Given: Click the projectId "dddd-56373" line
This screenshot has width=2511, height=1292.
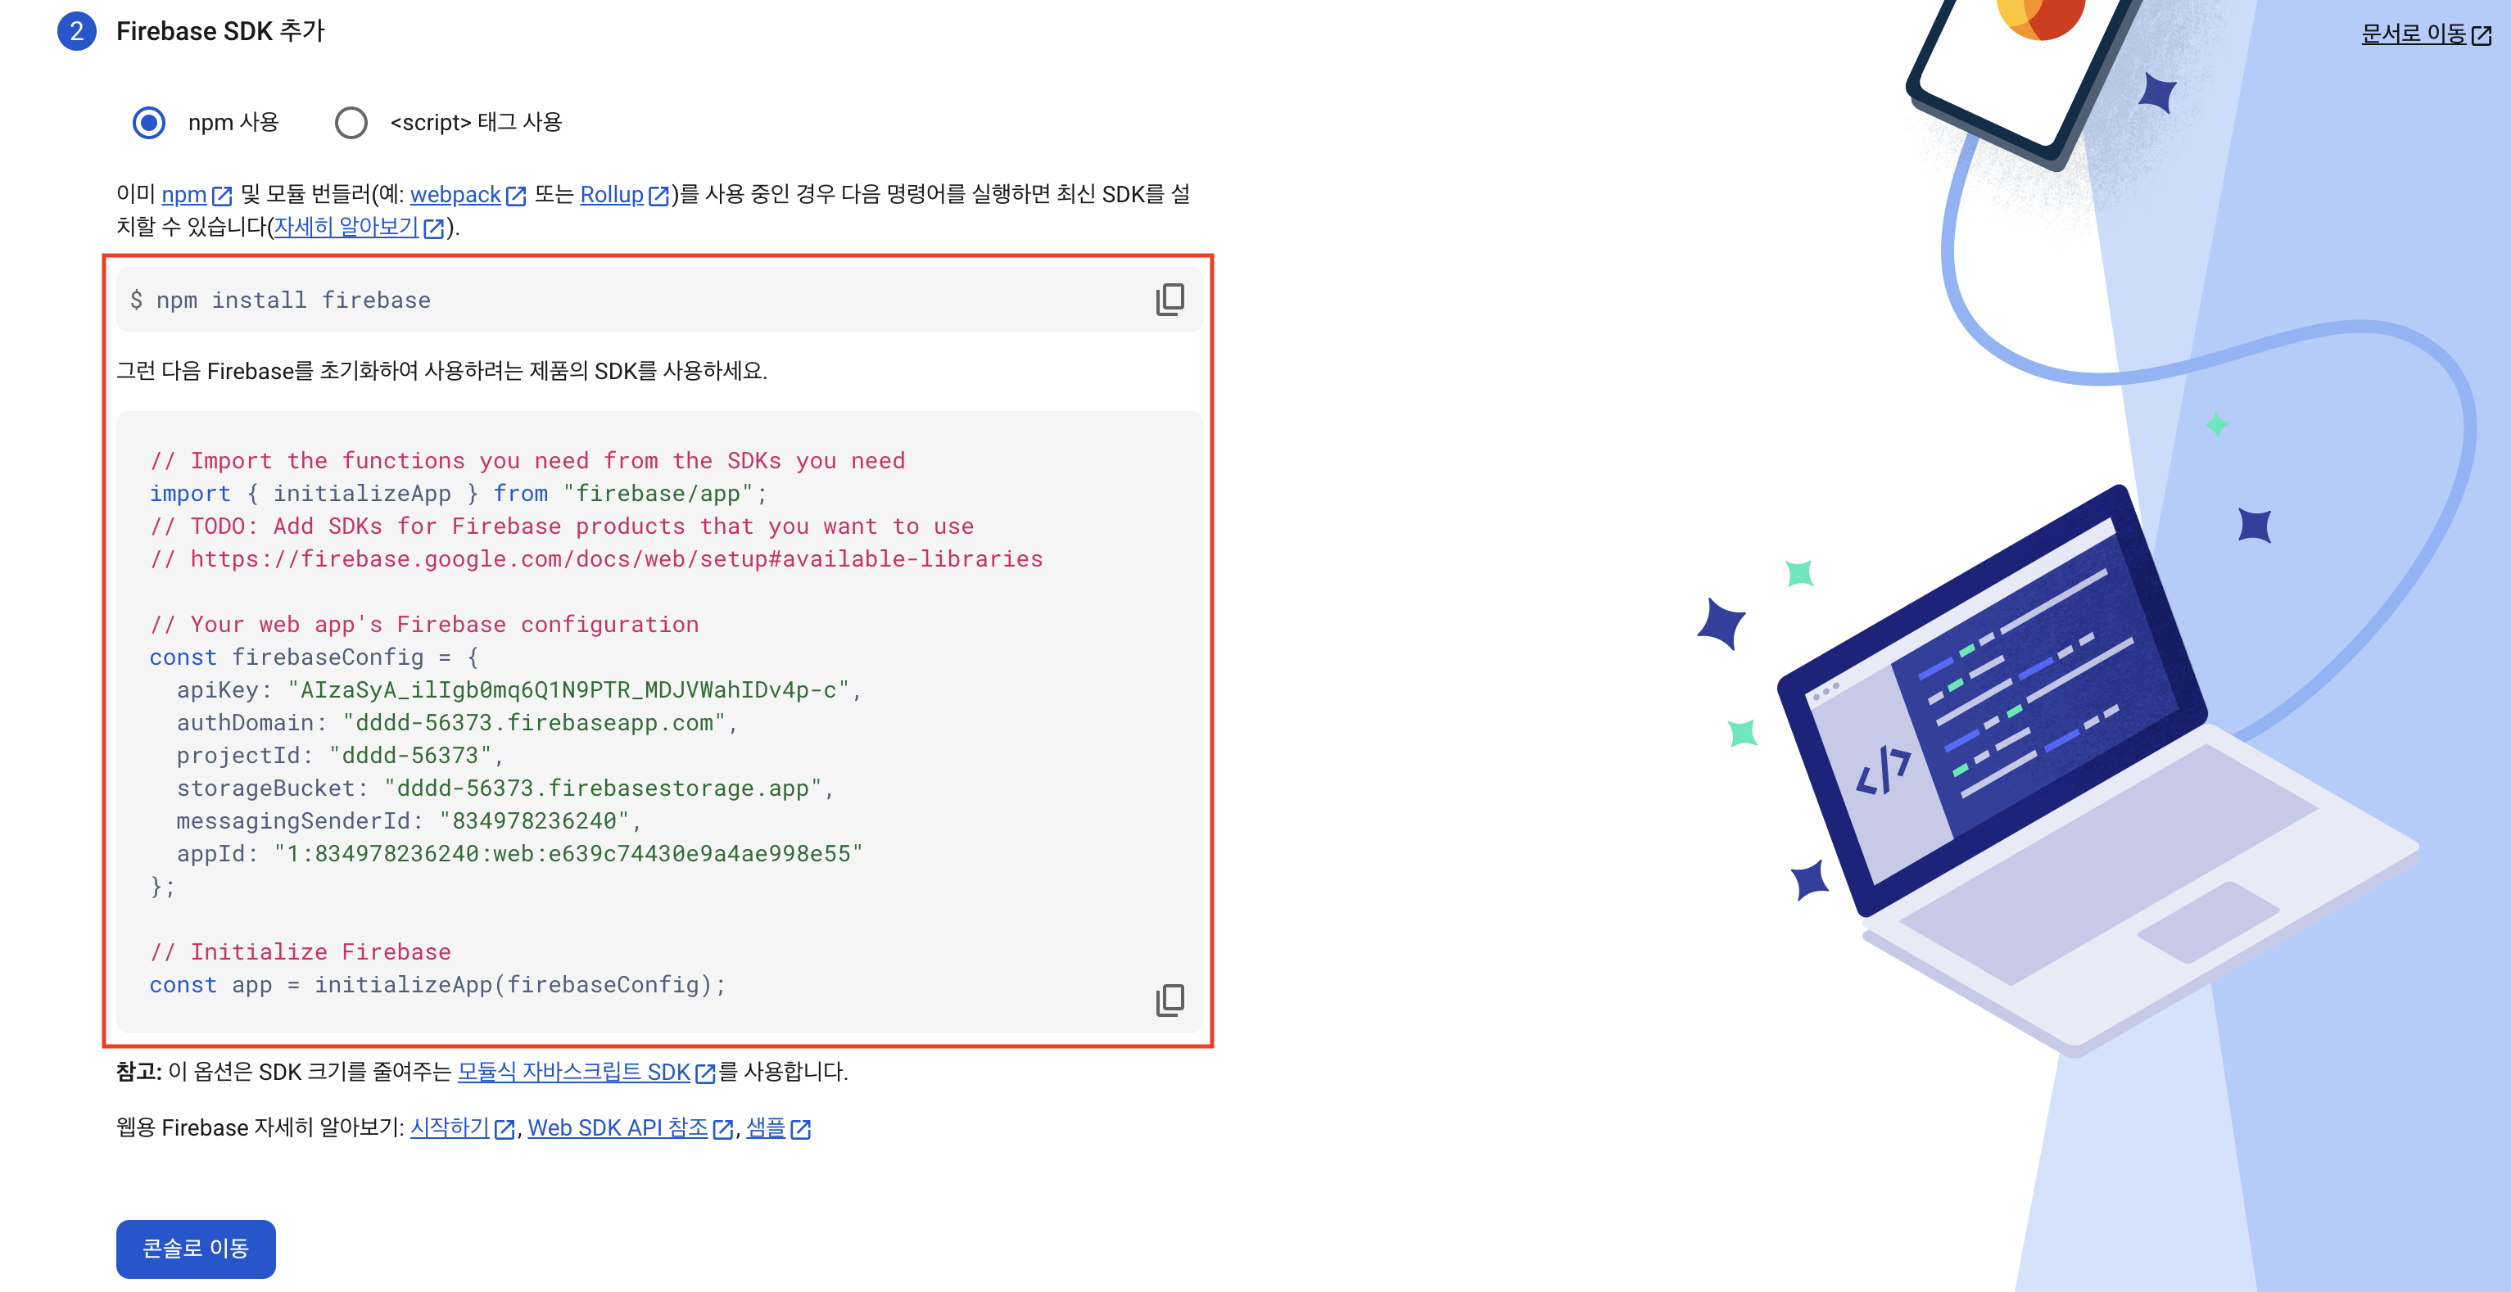Looking at the screenshot, I should (x=338, y=755).
